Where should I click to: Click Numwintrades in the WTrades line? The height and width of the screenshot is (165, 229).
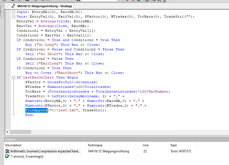[61, 87]
